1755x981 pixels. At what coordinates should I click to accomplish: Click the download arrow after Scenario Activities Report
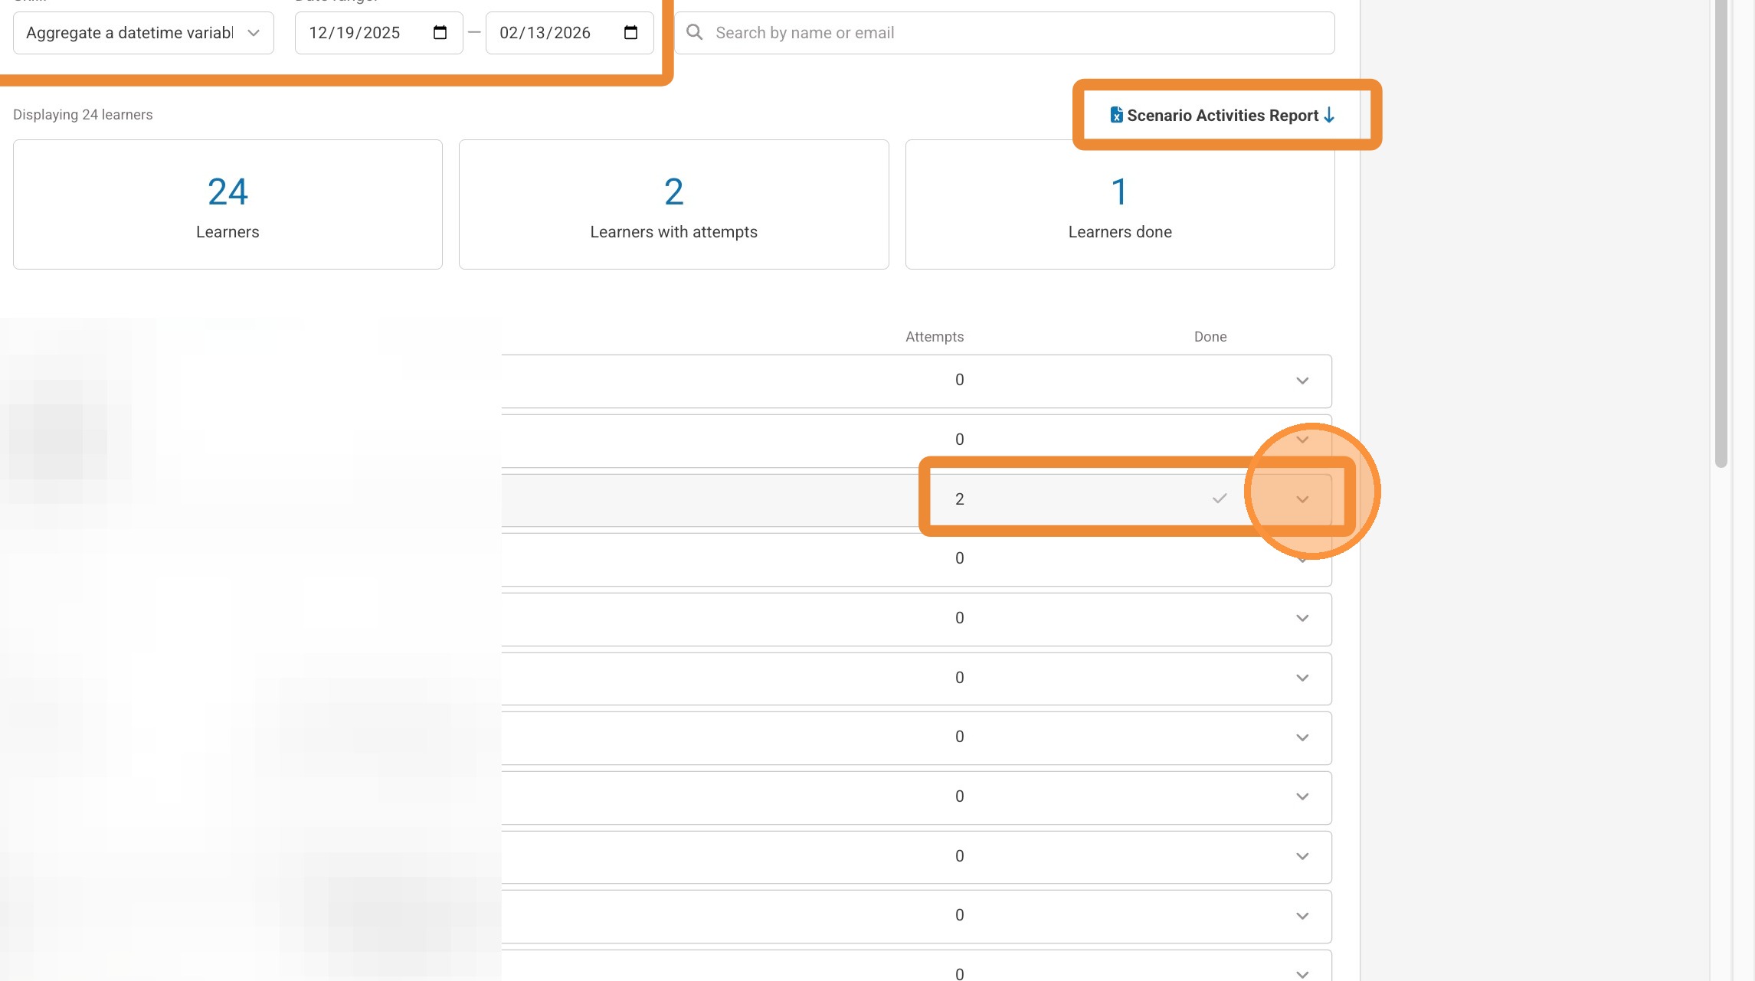1329,115
